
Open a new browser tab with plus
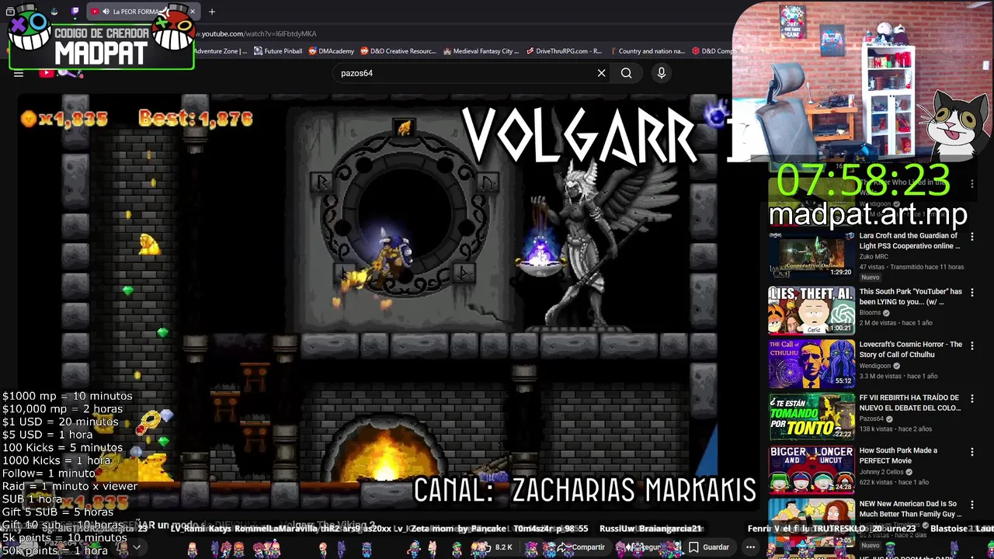pos(212,12)
